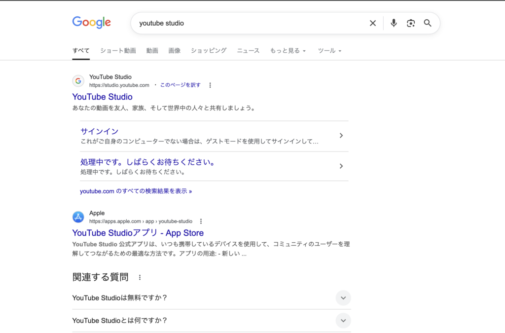Click the YouTube Studio site name above URL
Screen dimensions: 505x333
tap(110, 77)
